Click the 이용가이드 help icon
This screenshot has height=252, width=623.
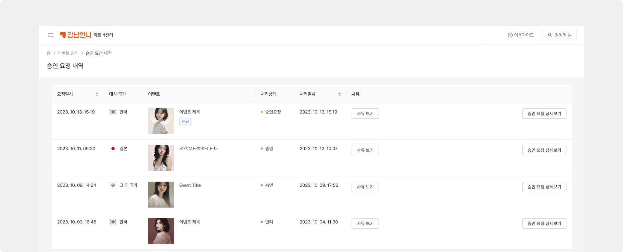tap(510, 35)
